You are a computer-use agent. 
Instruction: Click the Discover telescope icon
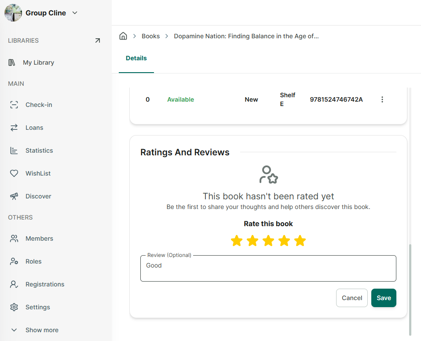(x=14, y=196)
